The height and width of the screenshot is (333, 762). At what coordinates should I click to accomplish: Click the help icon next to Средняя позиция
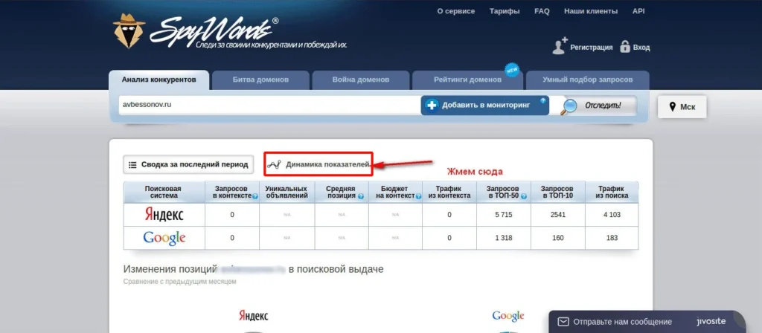click(361, 196)
